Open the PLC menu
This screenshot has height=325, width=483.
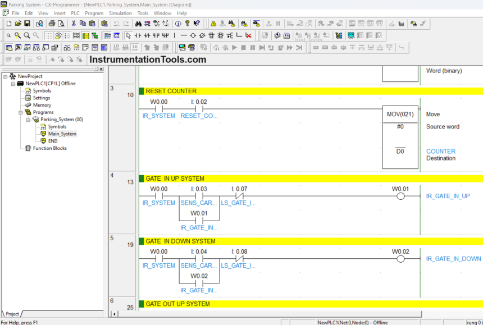tap(75, 13)
